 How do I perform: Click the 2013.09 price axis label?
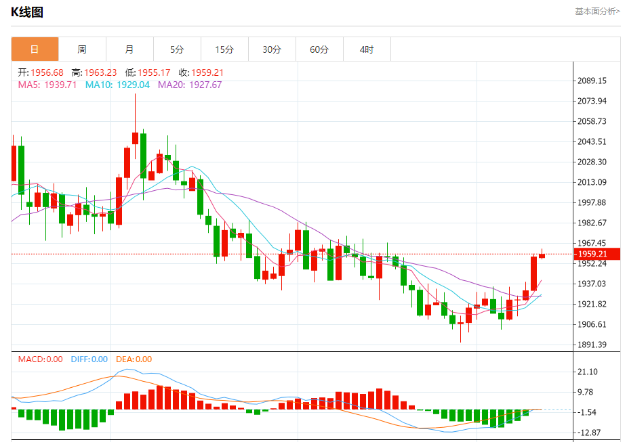pos(592,183)
